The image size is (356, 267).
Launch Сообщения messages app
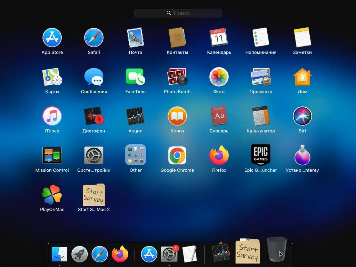click(94, 77)
